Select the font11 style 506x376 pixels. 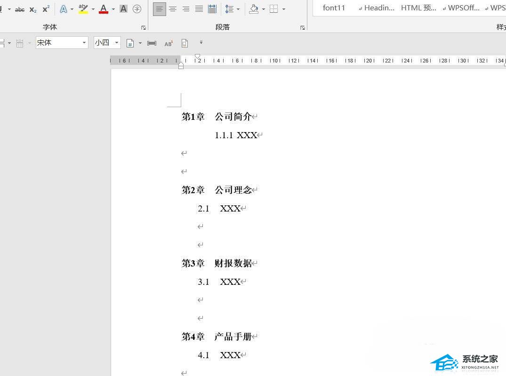[x=334, y=8]
